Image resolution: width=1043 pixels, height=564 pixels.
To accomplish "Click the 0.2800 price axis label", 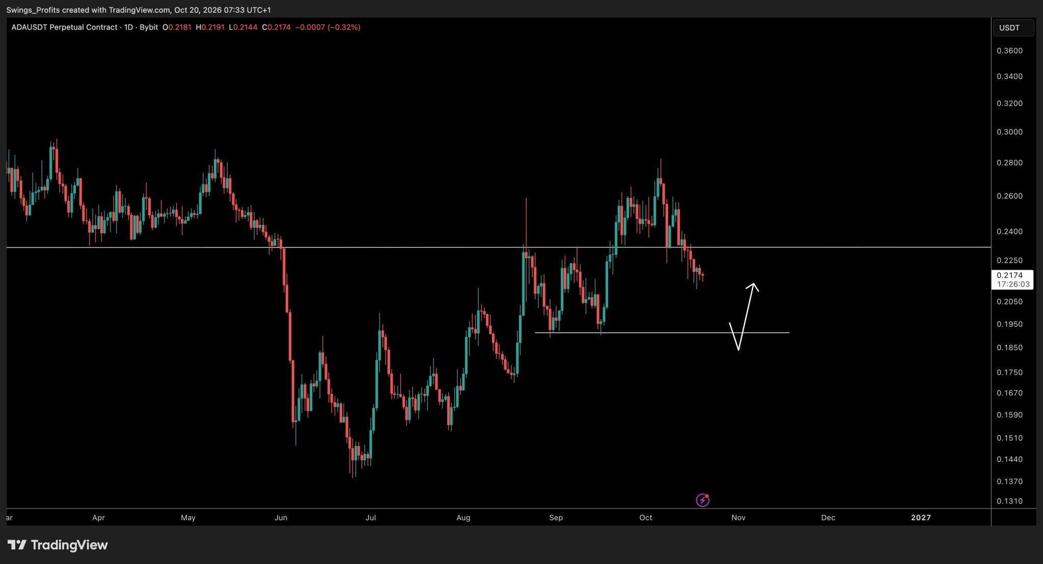I will (1009, 163).
